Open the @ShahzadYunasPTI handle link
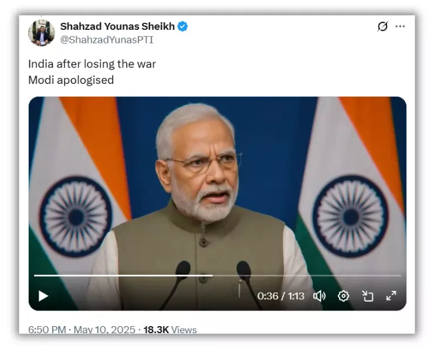Image resolution: width=434 pixels, height=349 pixels. click(x=107, y=40)
